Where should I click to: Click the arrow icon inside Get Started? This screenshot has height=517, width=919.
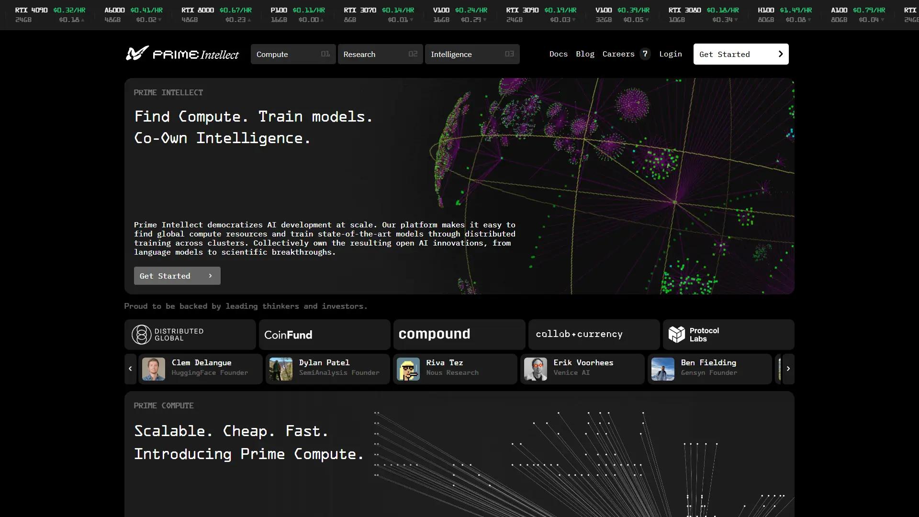pyautogui.click(x=780, y=54)
